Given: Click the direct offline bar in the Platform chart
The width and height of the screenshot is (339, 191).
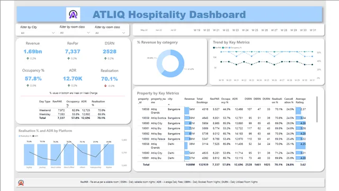Looking at the screenshot, I should click(x=69, y=154).
